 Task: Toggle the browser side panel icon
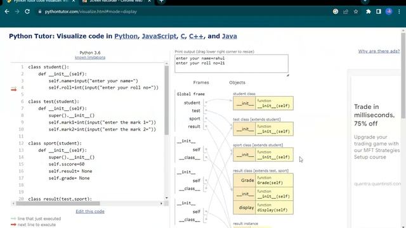tap(378, 11)
